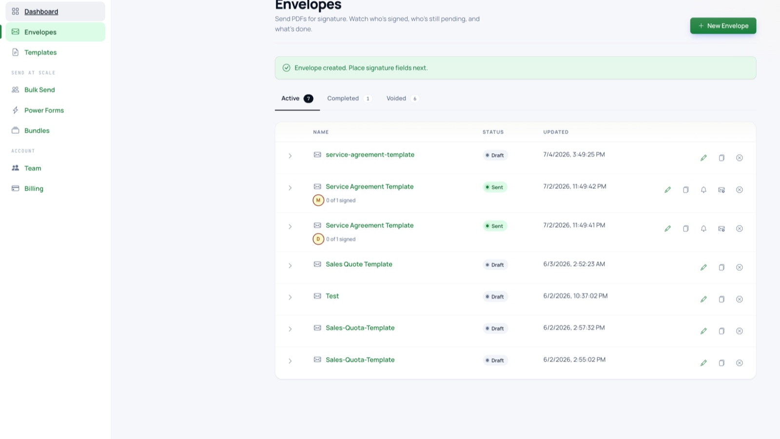Viewport: 780px width, 439px height.
Task: Void the first Service Agreement Template envelope
Action: (x=740, y=190)
